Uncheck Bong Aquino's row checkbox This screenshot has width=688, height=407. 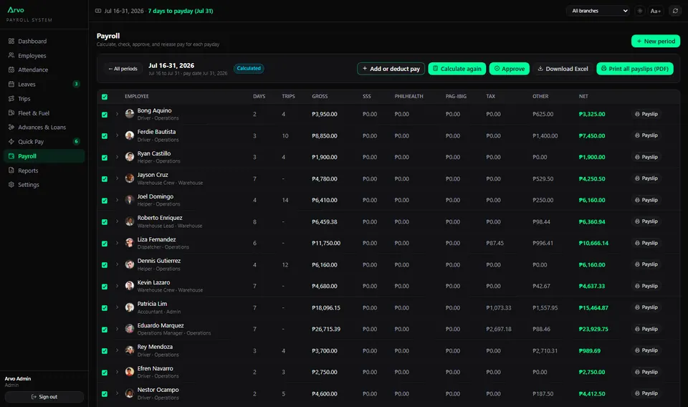[x=105, y=115]
